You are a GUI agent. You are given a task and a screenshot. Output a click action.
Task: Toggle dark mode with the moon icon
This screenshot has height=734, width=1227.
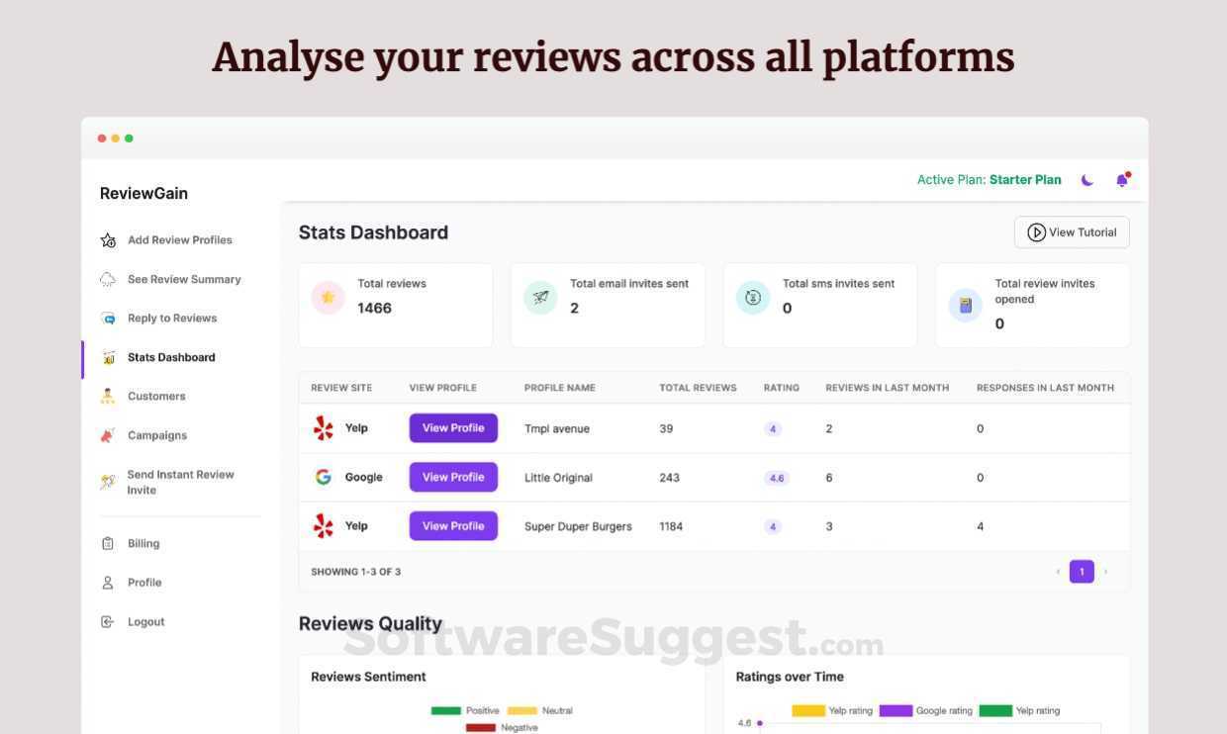click(x=1086, y=179)
